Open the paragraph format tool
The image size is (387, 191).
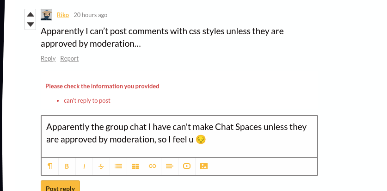pos(50,166)
